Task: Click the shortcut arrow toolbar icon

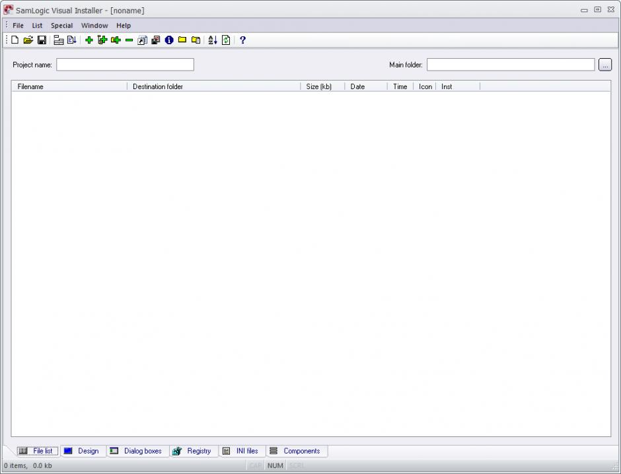Action: click(142, 40)
